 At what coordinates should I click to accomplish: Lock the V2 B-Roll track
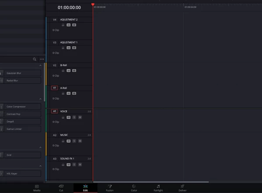[63, 71]
